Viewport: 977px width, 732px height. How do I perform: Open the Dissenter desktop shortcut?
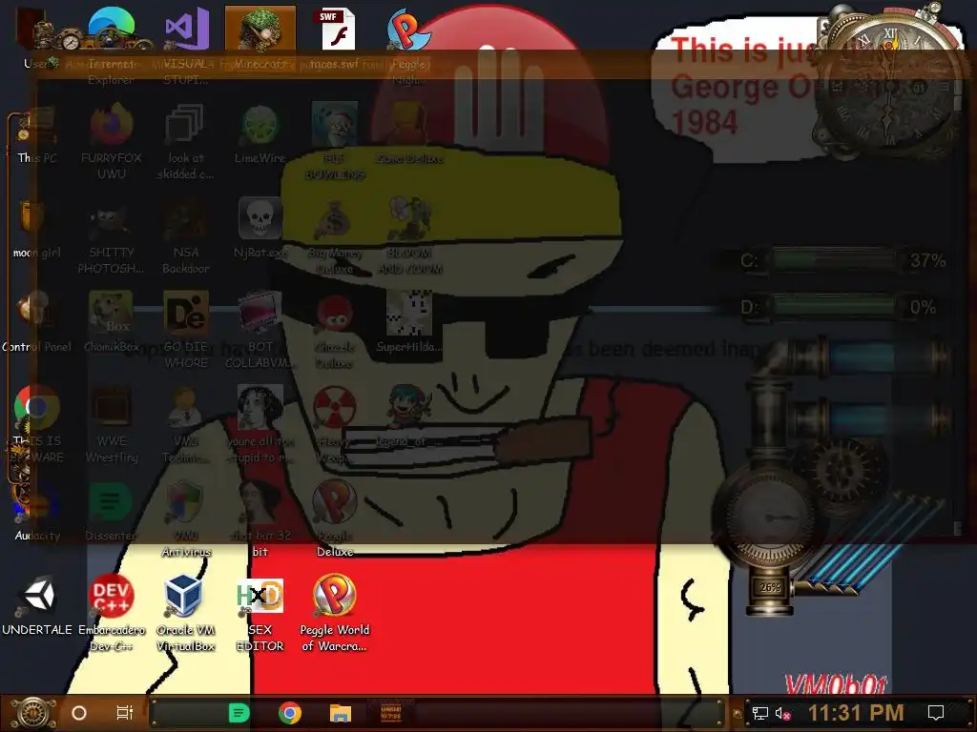(112, 512)
